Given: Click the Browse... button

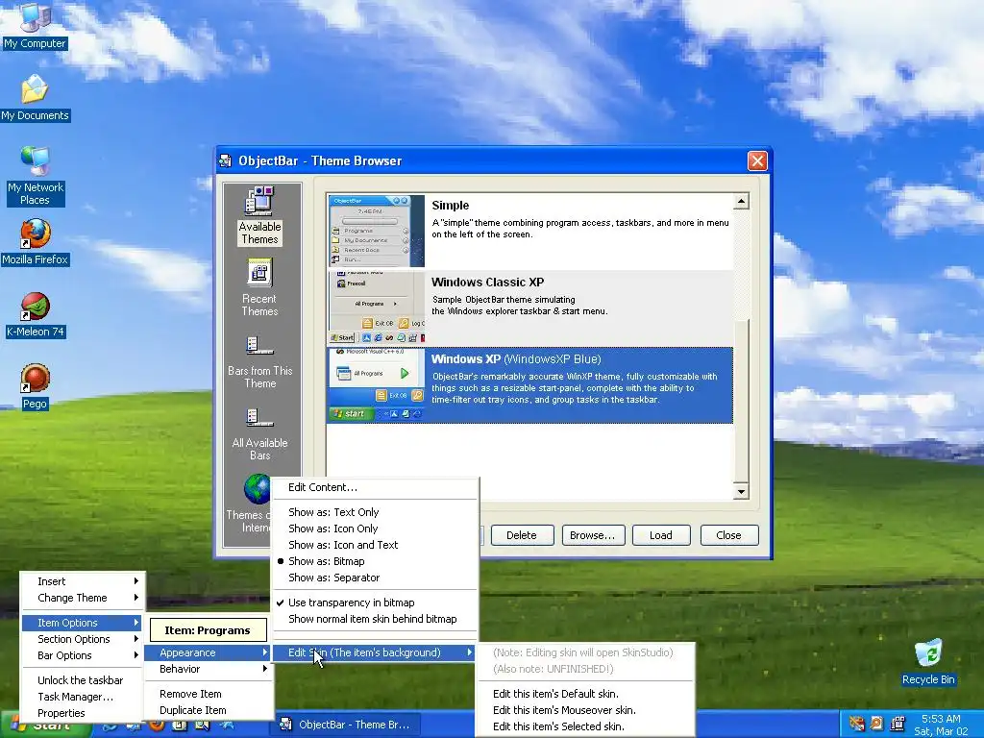Looking at the screenshot, I should coord(592,535).
